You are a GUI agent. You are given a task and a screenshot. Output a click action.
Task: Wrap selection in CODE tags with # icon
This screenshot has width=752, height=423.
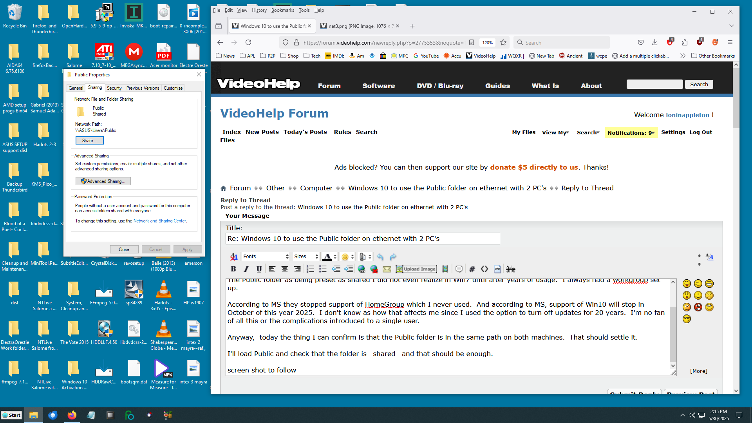coord(472,269)
